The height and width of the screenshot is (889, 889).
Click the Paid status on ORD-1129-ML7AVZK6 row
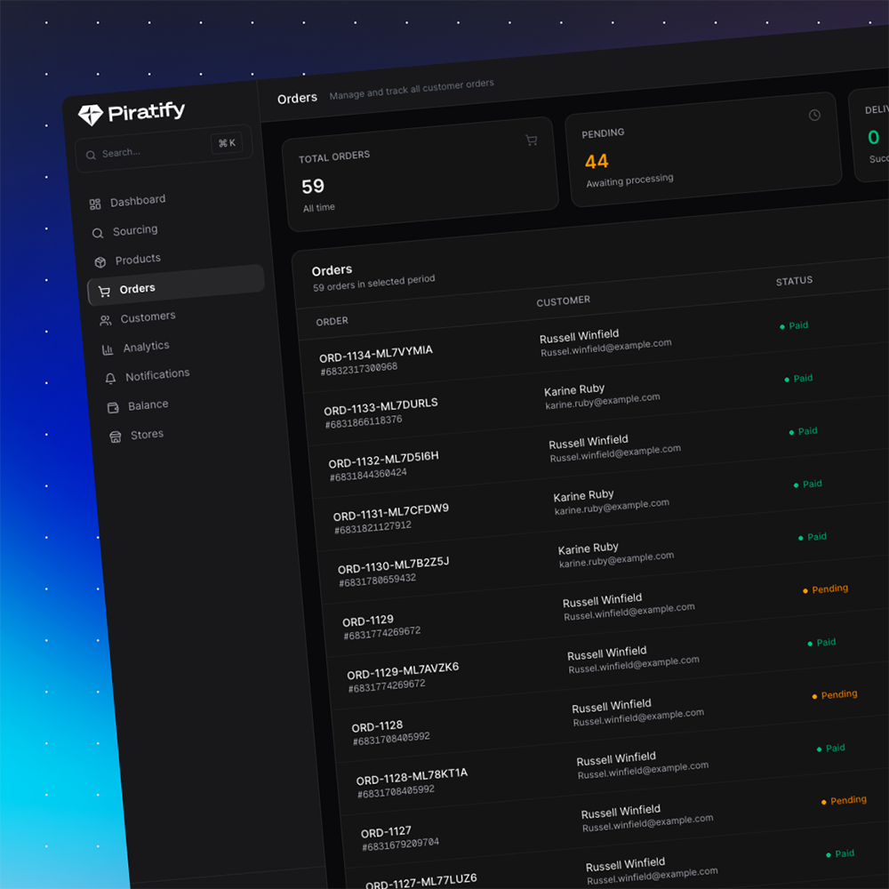[821, 643]
